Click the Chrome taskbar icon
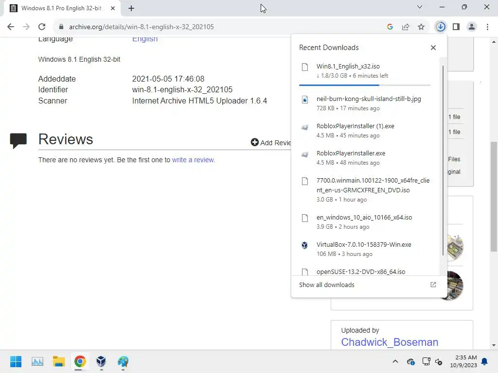 (x=80, y=361)
